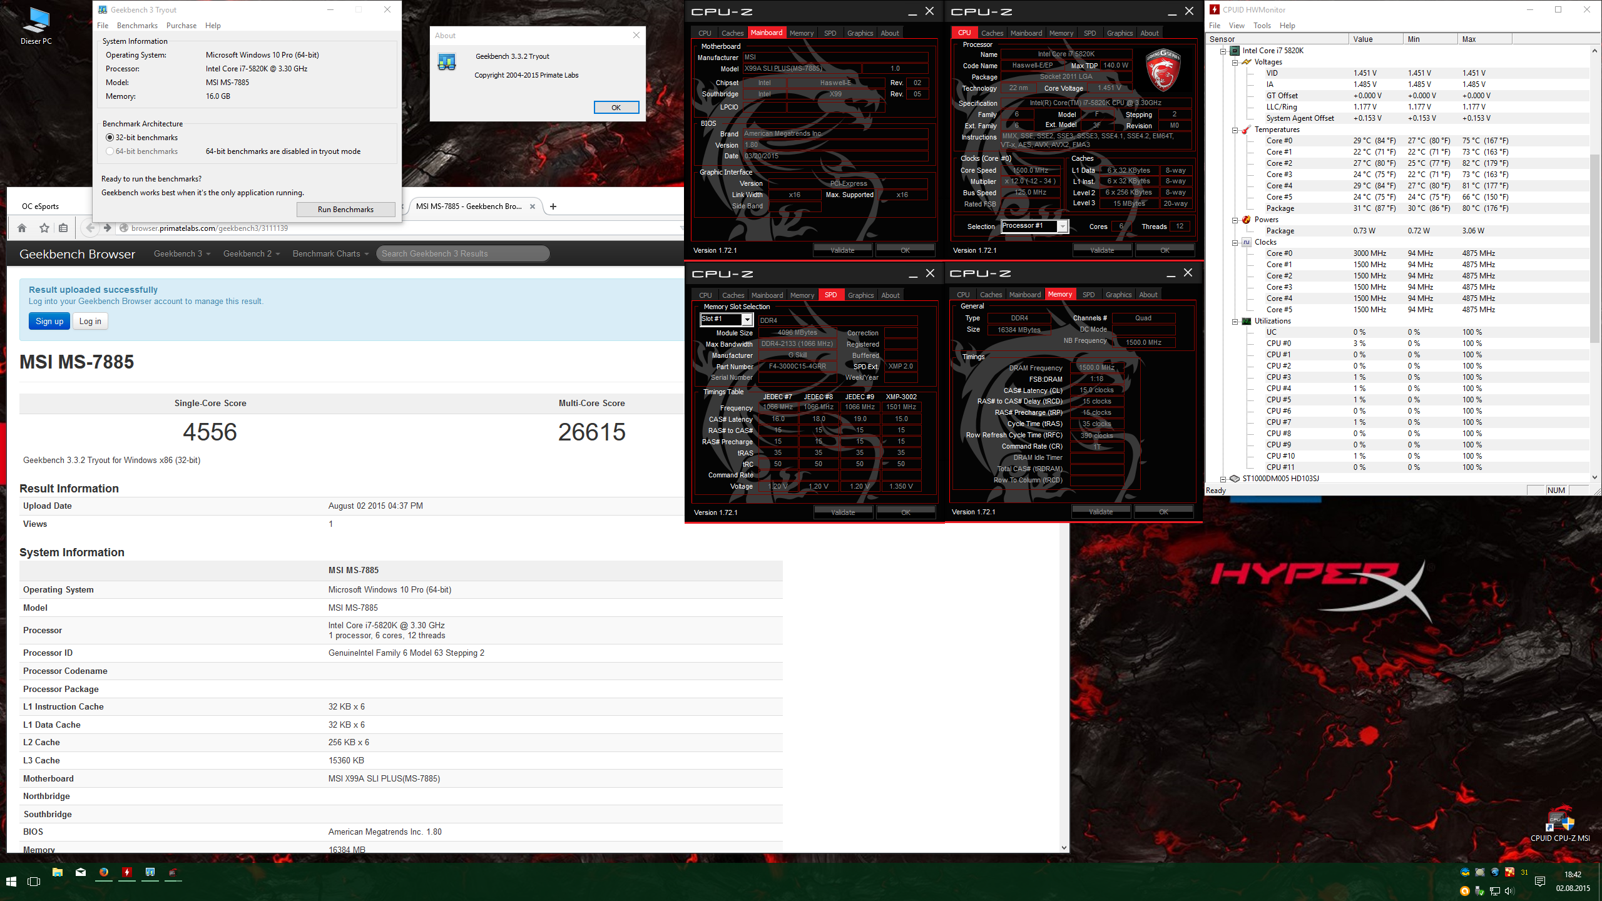The image size is (1602, 901).
Task: Click Validate in the SPD CPU-Z window
Action: [x=843, y=512]
